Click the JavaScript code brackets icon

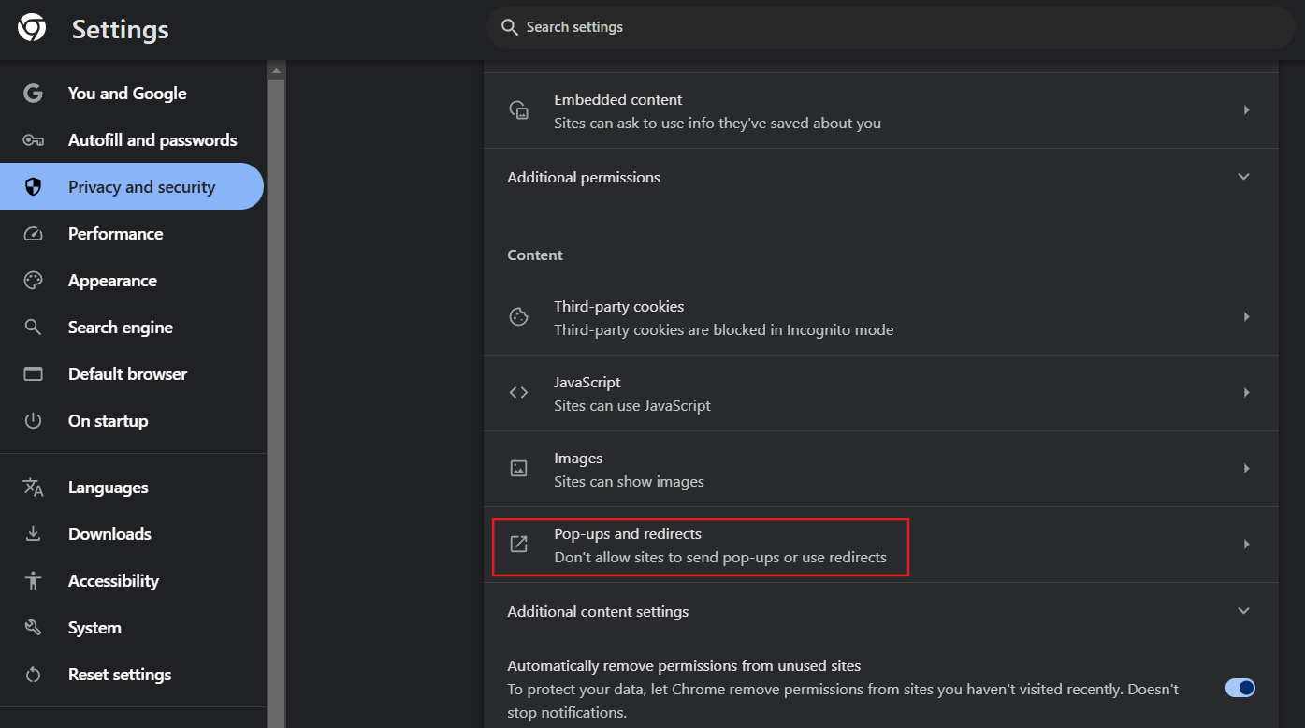518,393
